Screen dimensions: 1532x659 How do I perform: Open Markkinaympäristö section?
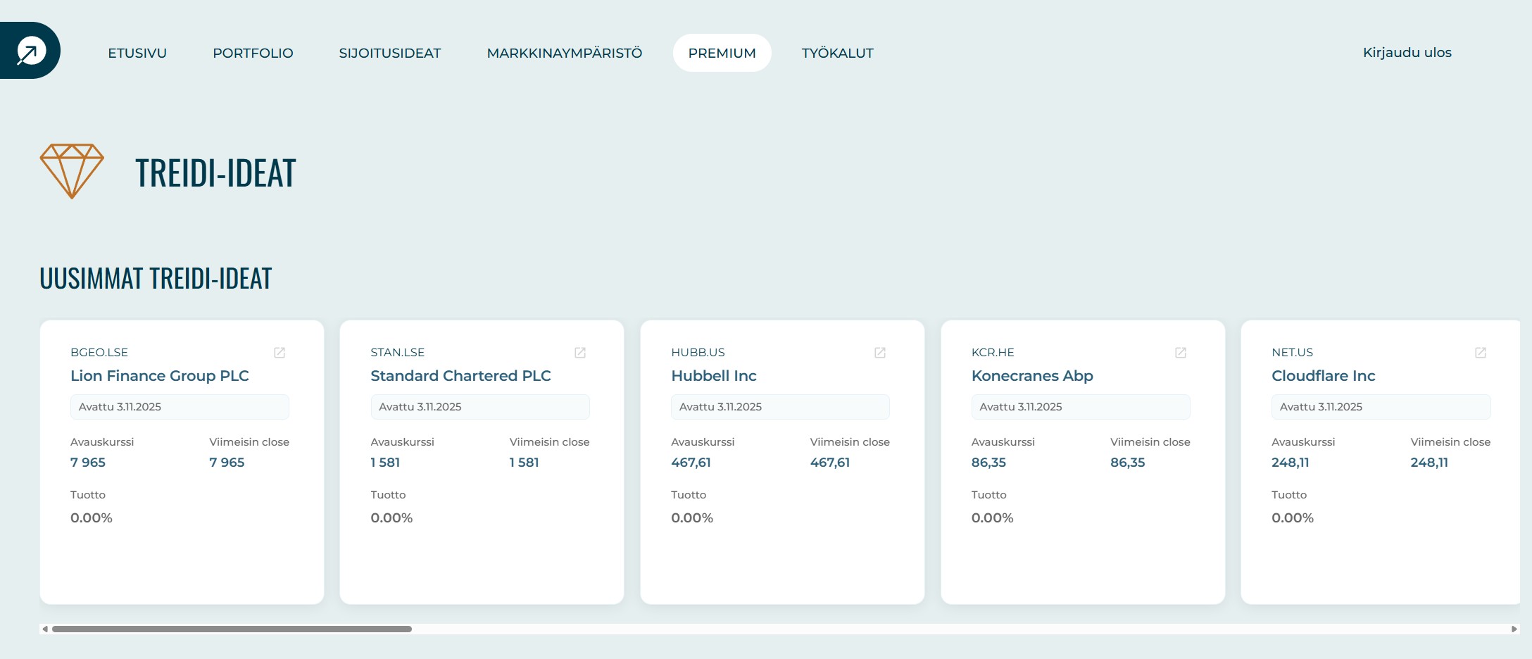tap(565, 53)
